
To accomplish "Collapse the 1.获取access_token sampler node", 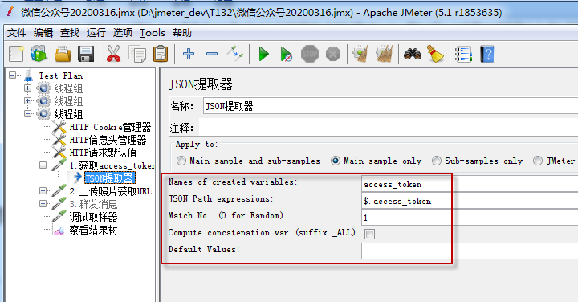I will pyautogui.click(x=43, y=165).
